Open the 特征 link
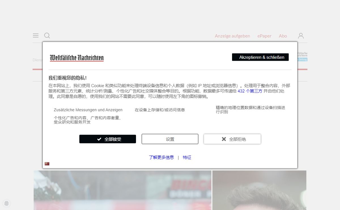This screenshot has height=210, width=340. [187, 157]
